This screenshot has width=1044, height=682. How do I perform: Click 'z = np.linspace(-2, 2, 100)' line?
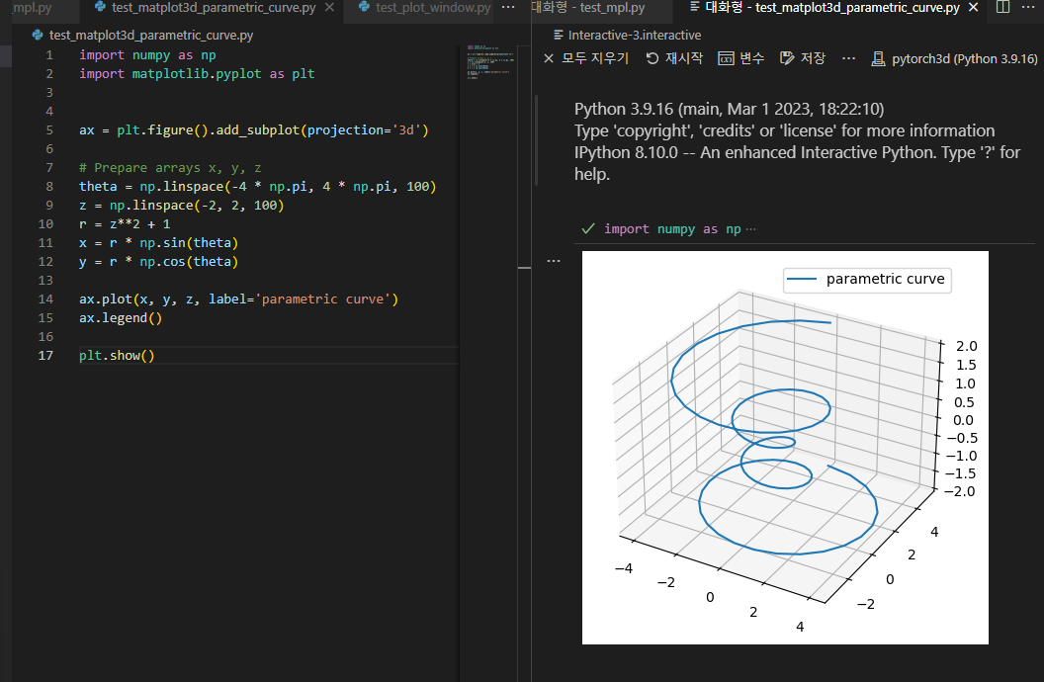(x=182, y=206)
